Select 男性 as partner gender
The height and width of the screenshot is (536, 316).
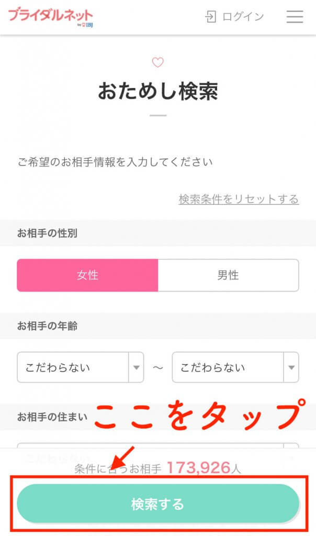228,275
